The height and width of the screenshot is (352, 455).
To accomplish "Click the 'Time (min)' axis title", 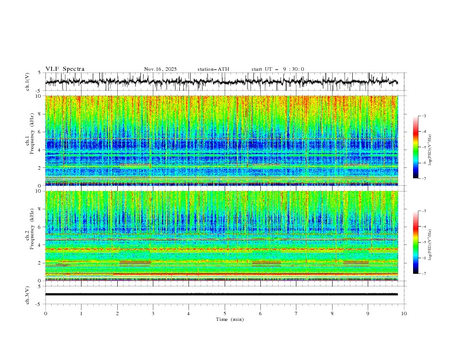I will pos(230,319).
